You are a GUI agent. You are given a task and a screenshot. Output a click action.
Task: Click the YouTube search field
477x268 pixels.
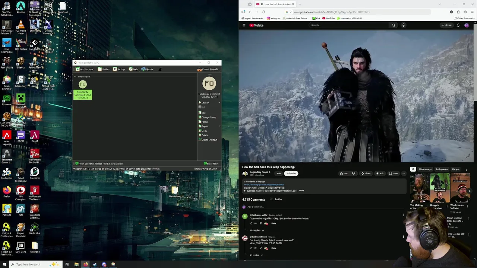tap(349, 25)
